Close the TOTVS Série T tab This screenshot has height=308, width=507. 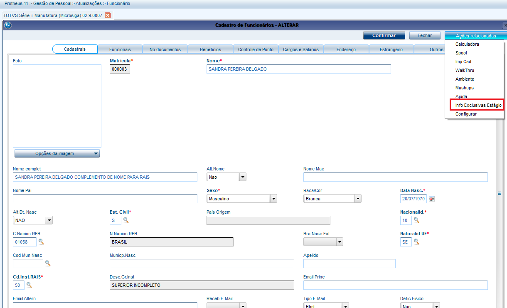[108, 15]
